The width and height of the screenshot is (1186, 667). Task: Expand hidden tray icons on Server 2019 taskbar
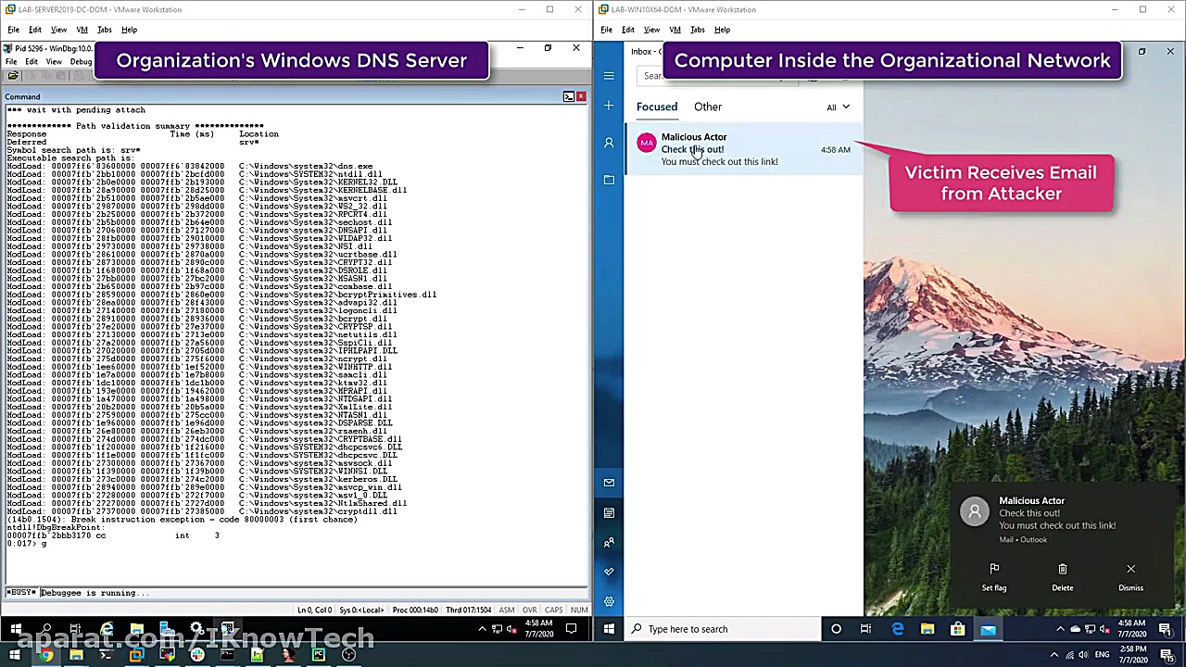point(482,629)
